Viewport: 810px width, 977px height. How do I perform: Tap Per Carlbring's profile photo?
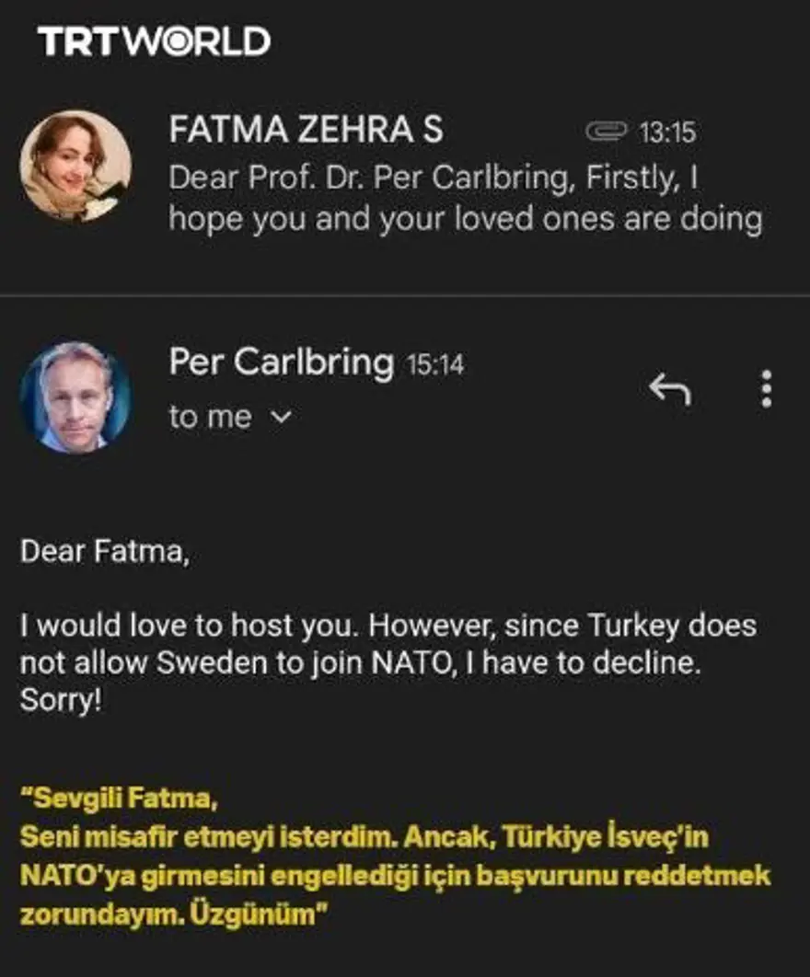tap(75, 397)
